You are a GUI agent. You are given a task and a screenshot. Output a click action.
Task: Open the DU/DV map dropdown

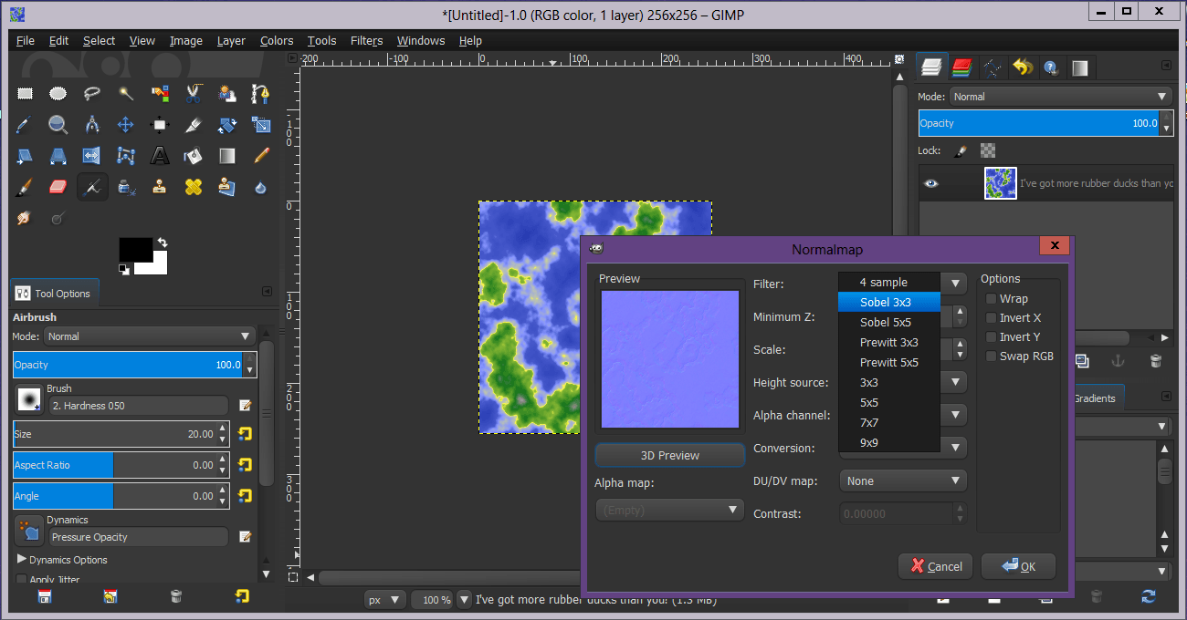pos(902,480)
